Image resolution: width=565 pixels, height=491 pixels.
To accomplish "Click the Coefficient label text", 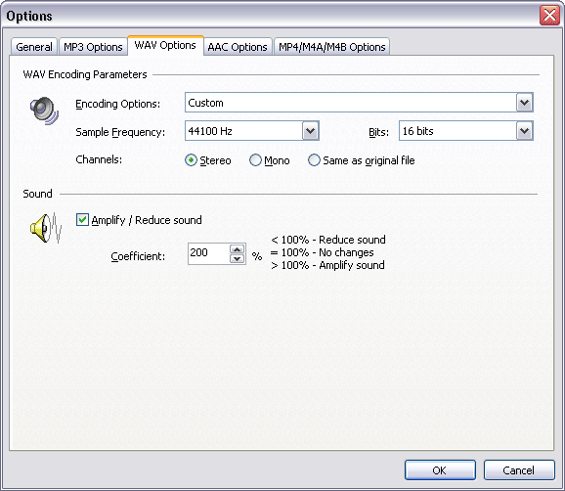I will click(x=138, y=256).
